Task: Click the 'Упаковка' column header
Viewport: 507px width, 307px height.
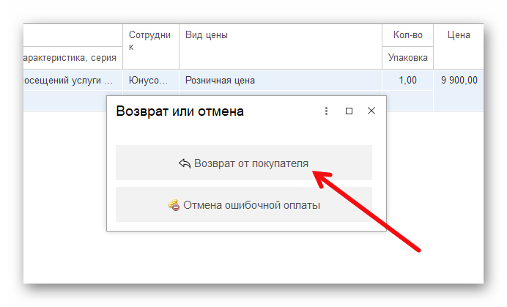Action: [x=408, y=58]
